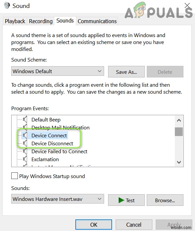Click speaker icon beside Exclamation
This screenshot has height=231, width=195.
click(25, 159)
